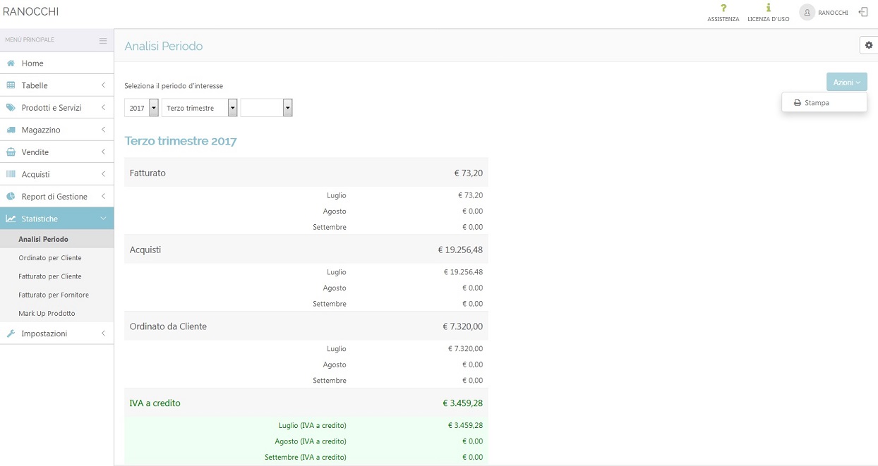Go to Fatturato per Fornitore
The width and height of the screenshot is (878, 466).
(53, 295)
